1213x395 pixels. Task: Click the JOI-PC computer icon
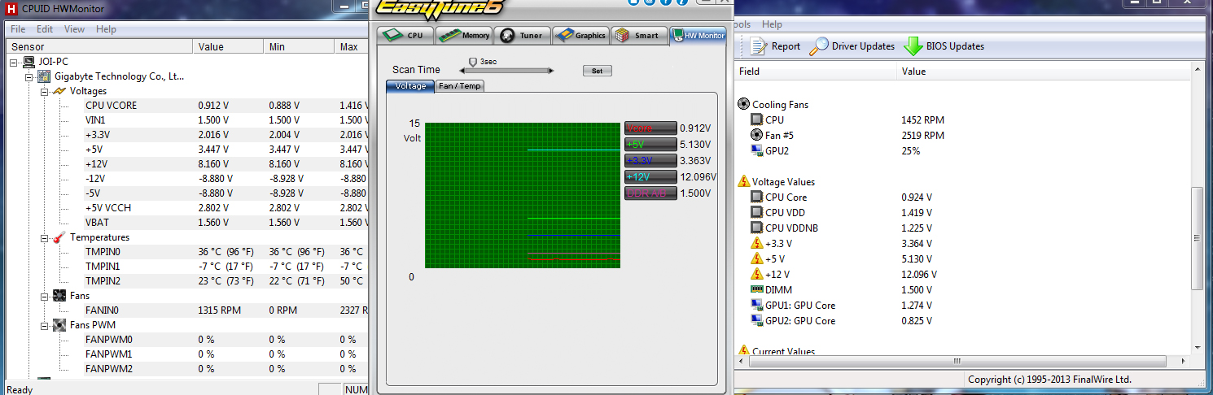click(28, 62)
